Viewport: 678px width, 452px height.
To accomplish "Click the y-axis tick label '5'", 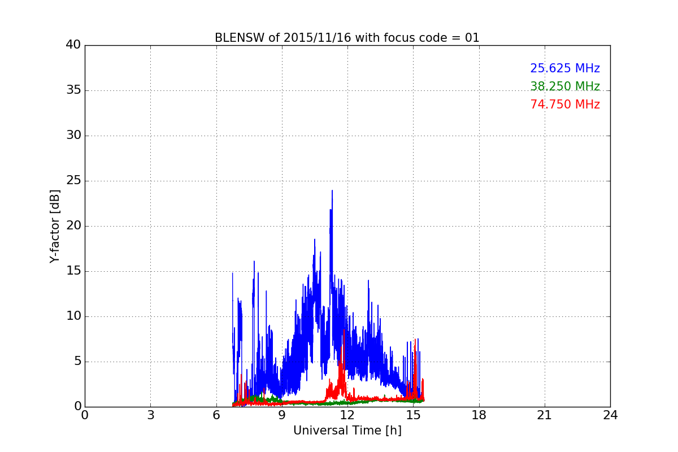I will point(77,362).
